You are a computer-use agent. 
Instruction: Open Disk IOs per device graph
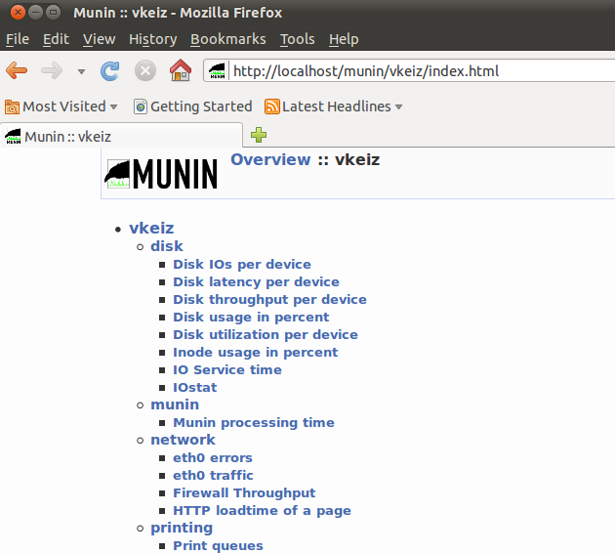click(242, 264)
